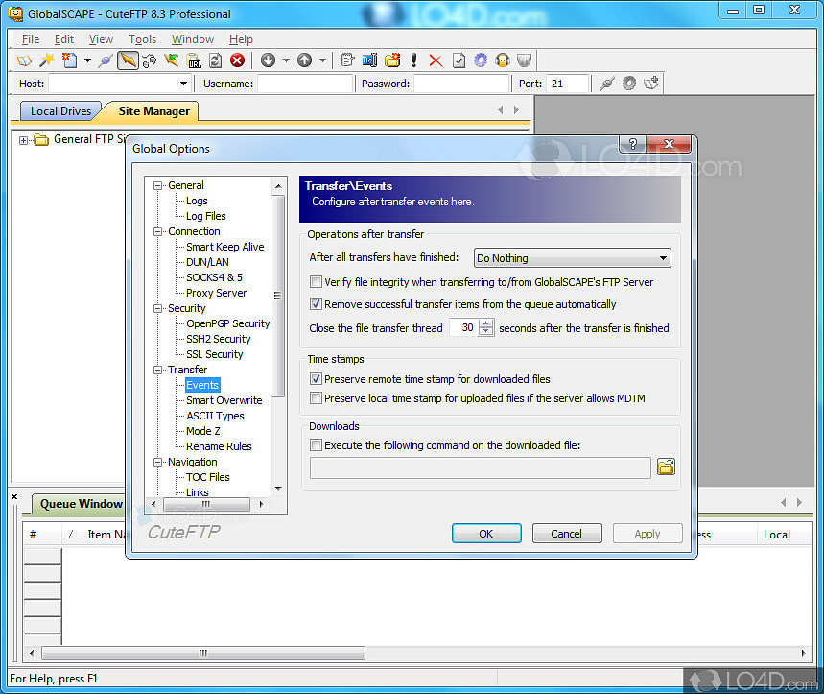
Task: Select the Queue Window tab
Action: click(x=81, y=504)
